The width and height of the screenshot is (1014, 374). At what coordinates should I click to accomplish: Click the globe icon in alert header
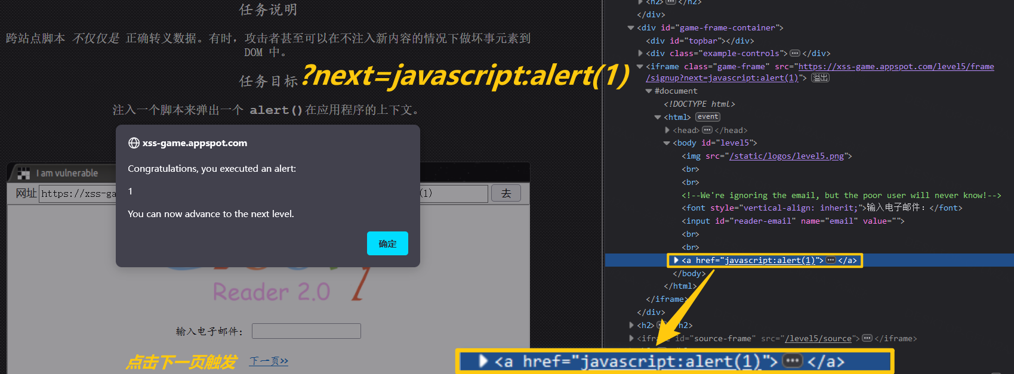tap(134, 143)
